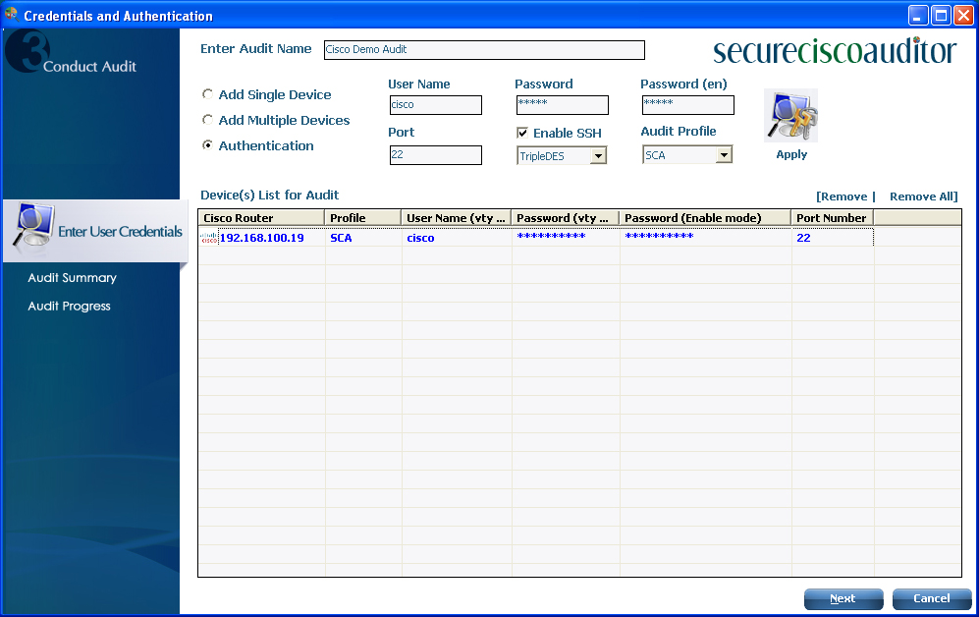Image resolution: width=979 pixels, height=617 pixels.
Task: Click the Apply label under the icon
Action: point(791,155)
